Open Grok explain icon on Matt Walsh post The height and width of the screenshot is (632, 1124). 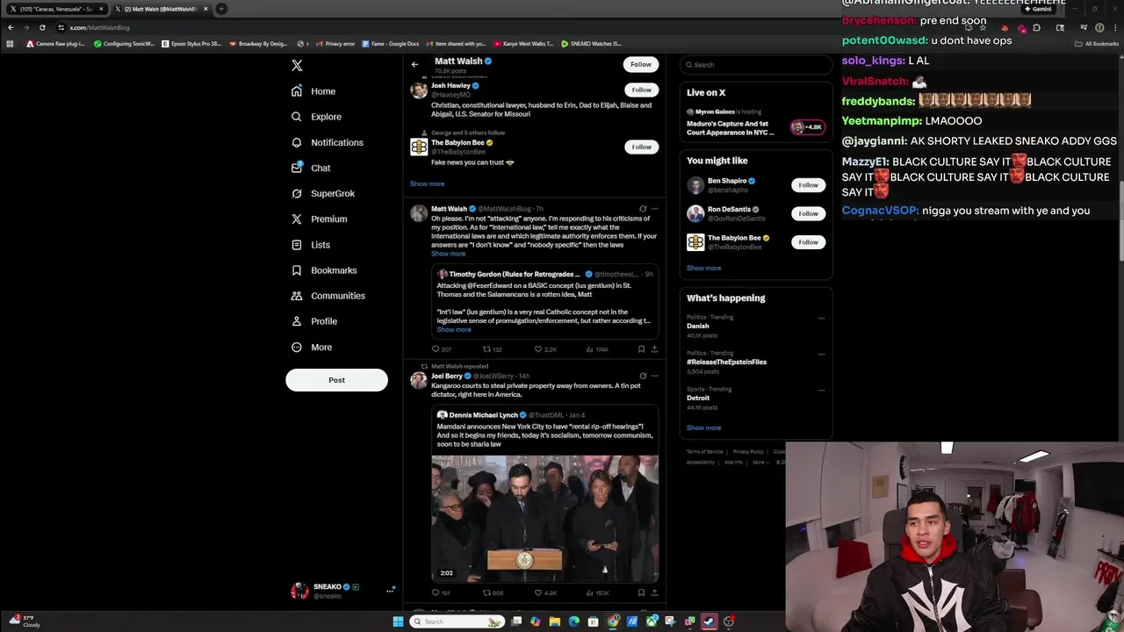point(643,209)
